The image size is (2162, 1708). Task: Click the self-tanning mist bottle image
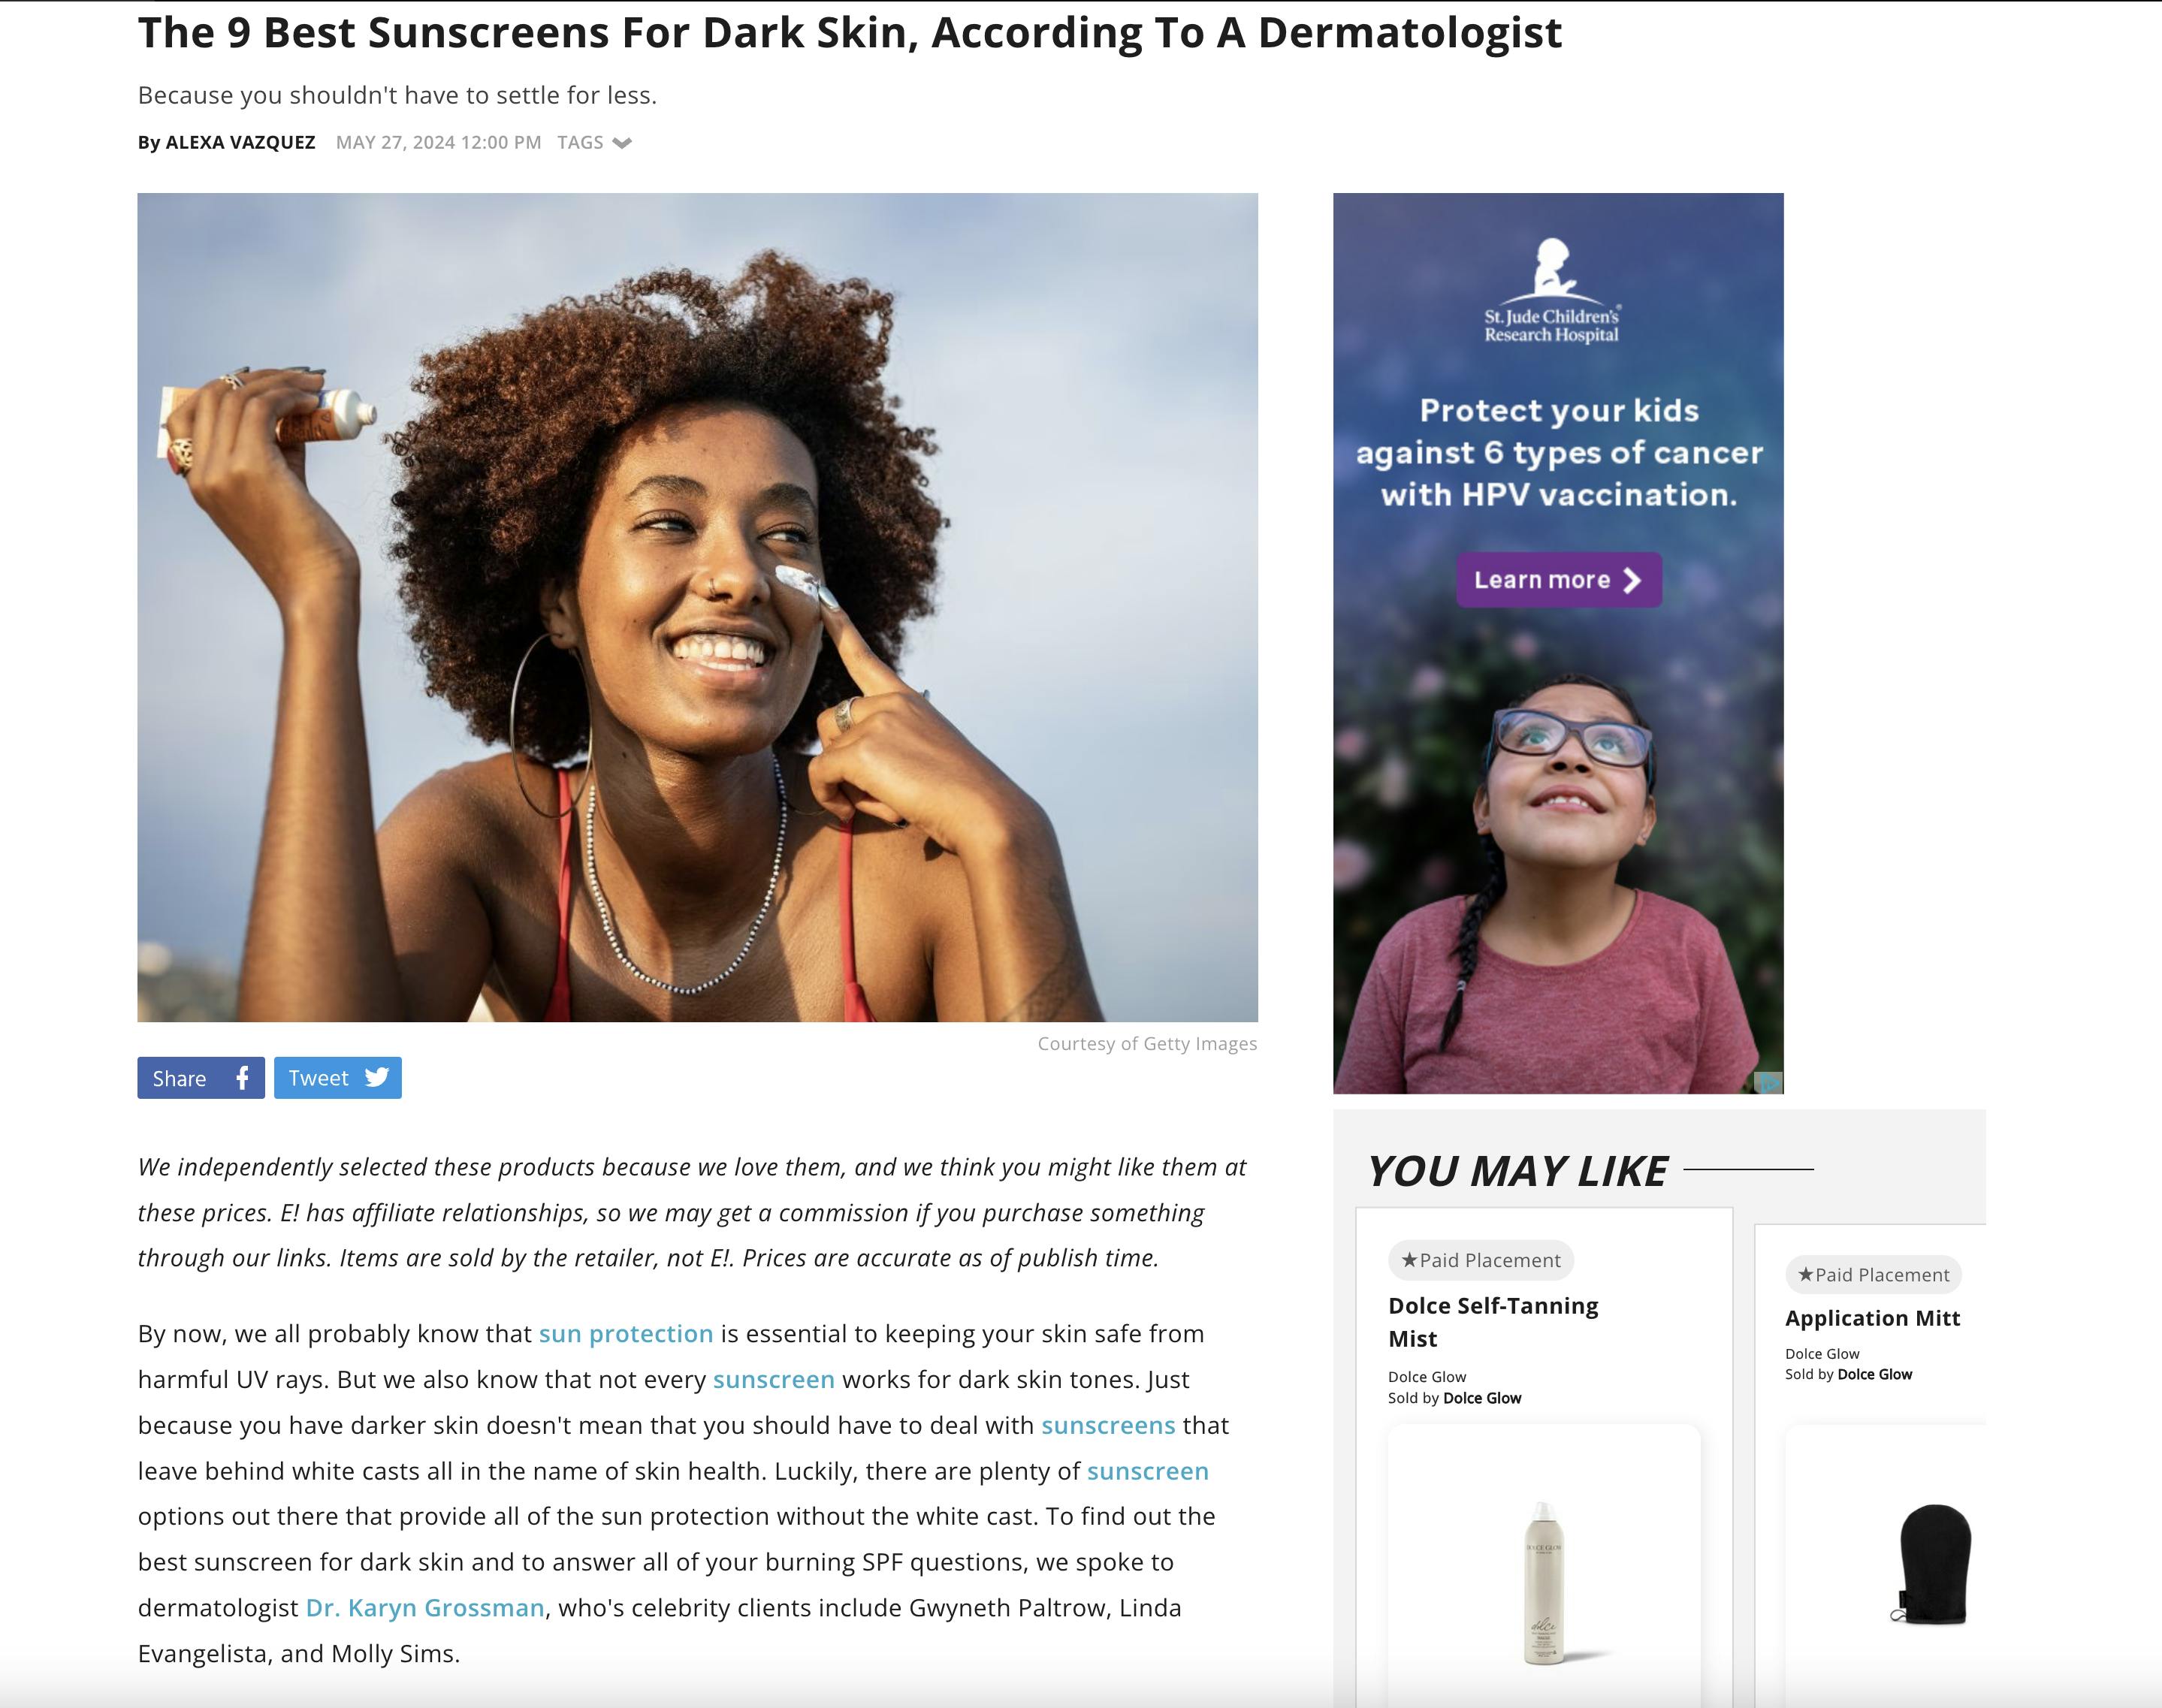tap(1544, 1581)
